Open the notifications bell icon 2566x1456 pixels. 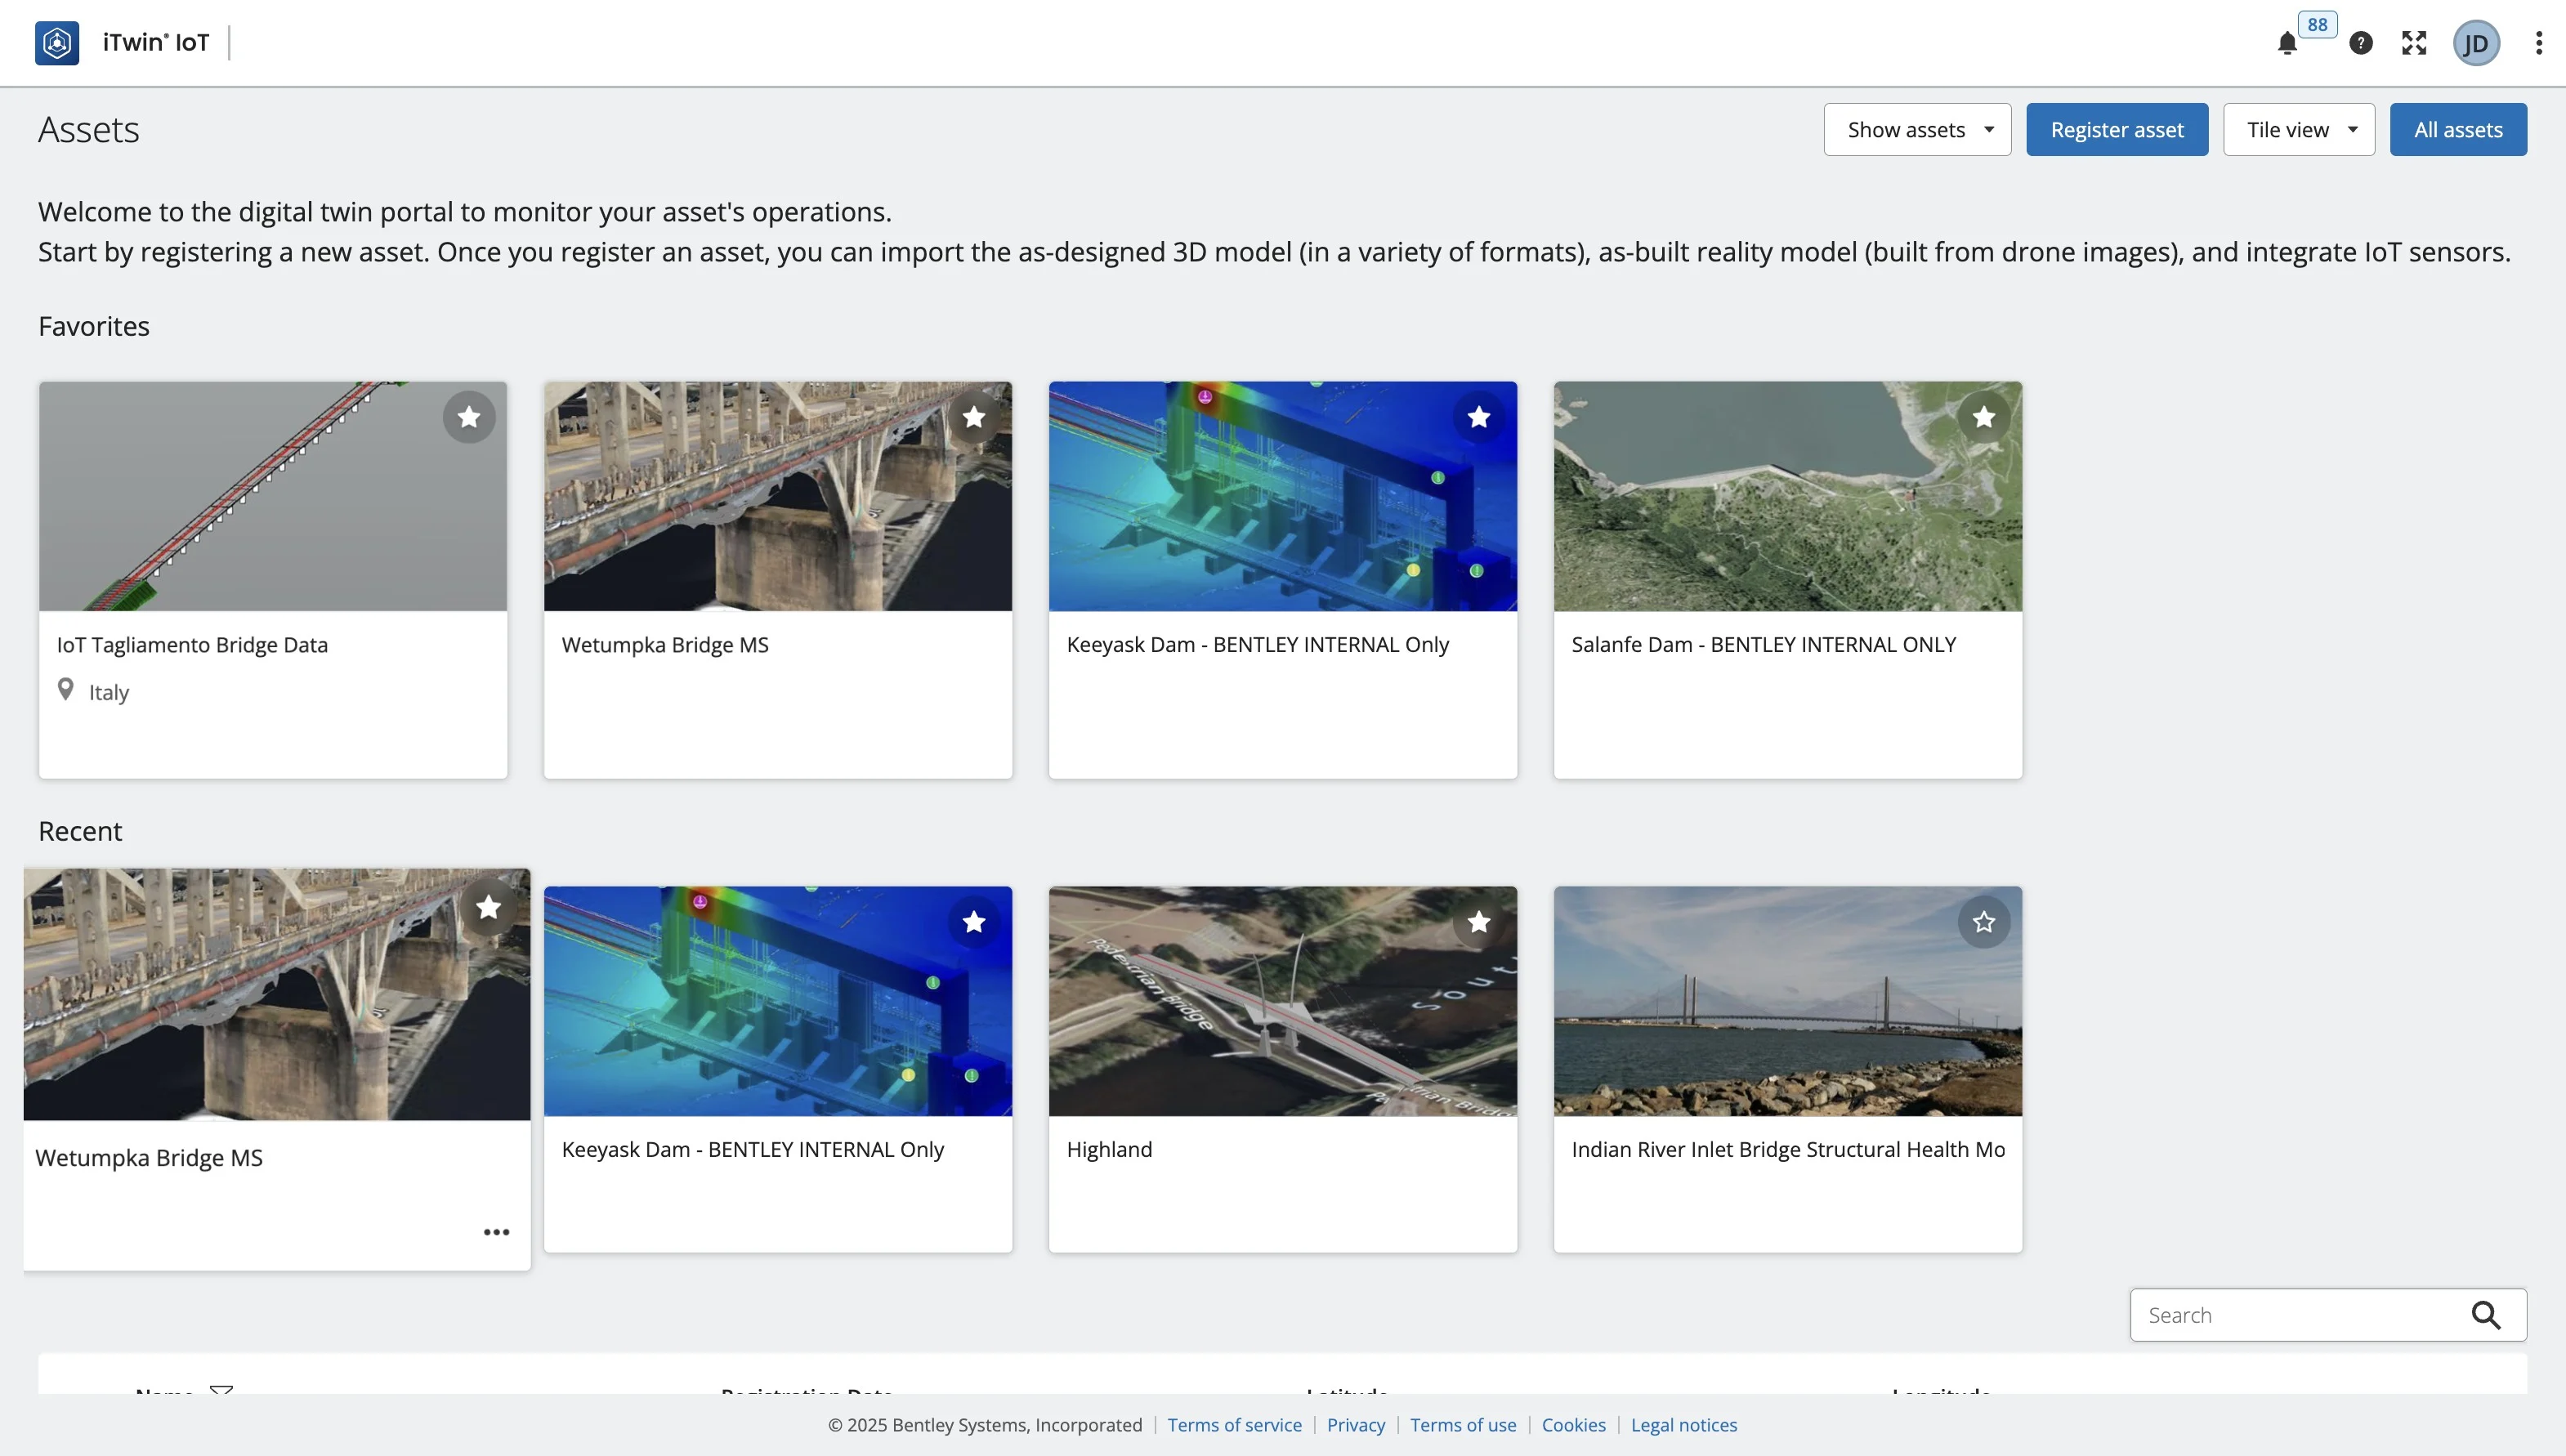pos(2287,43)
